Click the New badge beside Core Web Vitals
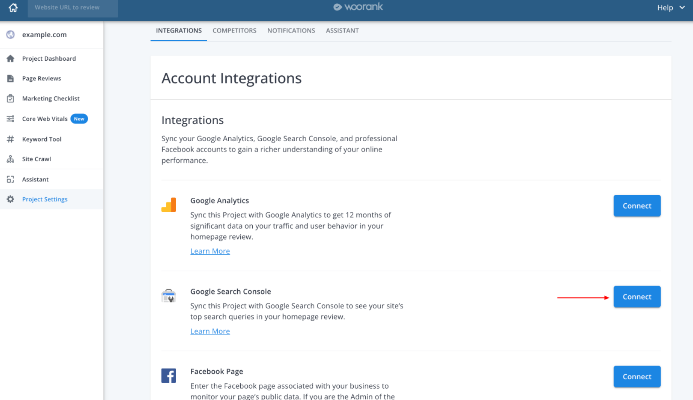Viewport: 693px width, 400px height. [79, 119]
